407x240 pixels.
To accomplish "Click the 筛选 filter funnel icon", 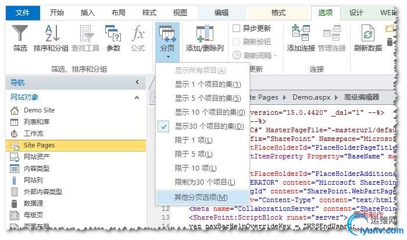I will (20, 33).
